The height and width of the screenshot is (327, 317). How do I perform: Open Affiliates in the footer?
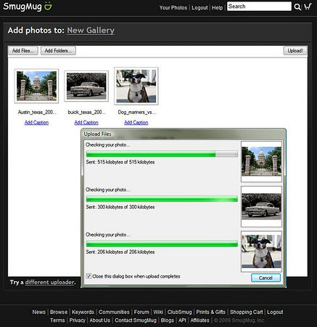pyautogui.click(x=199, y=320)
